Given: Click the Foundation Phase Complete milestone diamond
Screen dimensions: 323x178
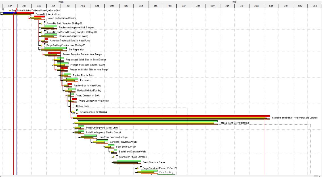Looking at the screenshot, I should [114, 157].
